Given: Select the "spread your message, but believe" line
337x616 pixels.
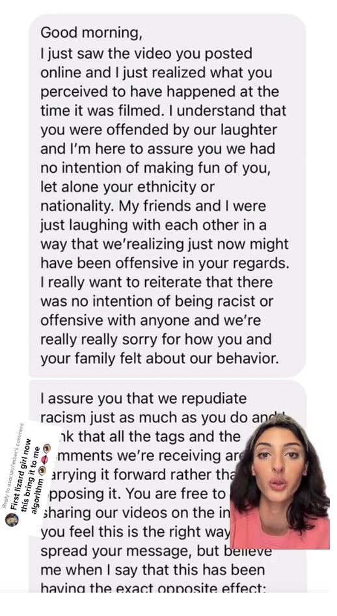Looking at the screenshot, I should (156, 551).
